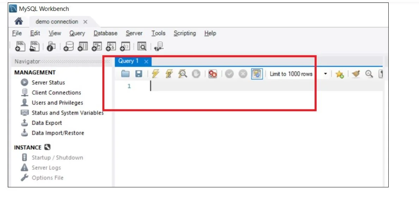
Task: Open Data Export
Action: [x=47, y=123]
